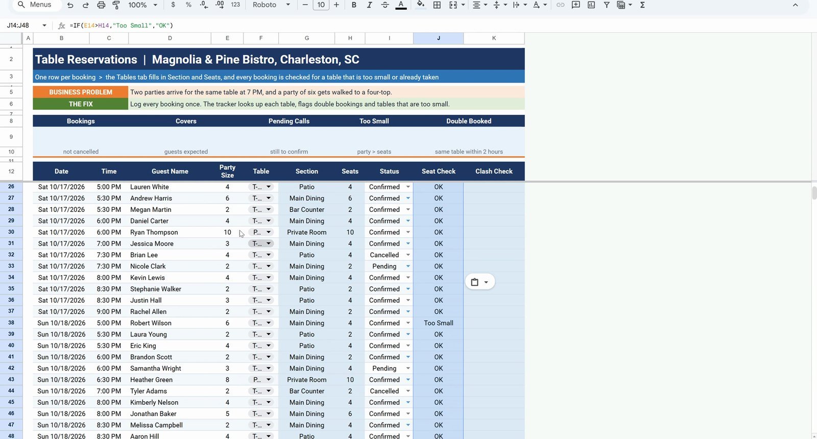This screenshot has width=817, height=439.
Task: Format selection as currency
Action: [x=173, y=5]
